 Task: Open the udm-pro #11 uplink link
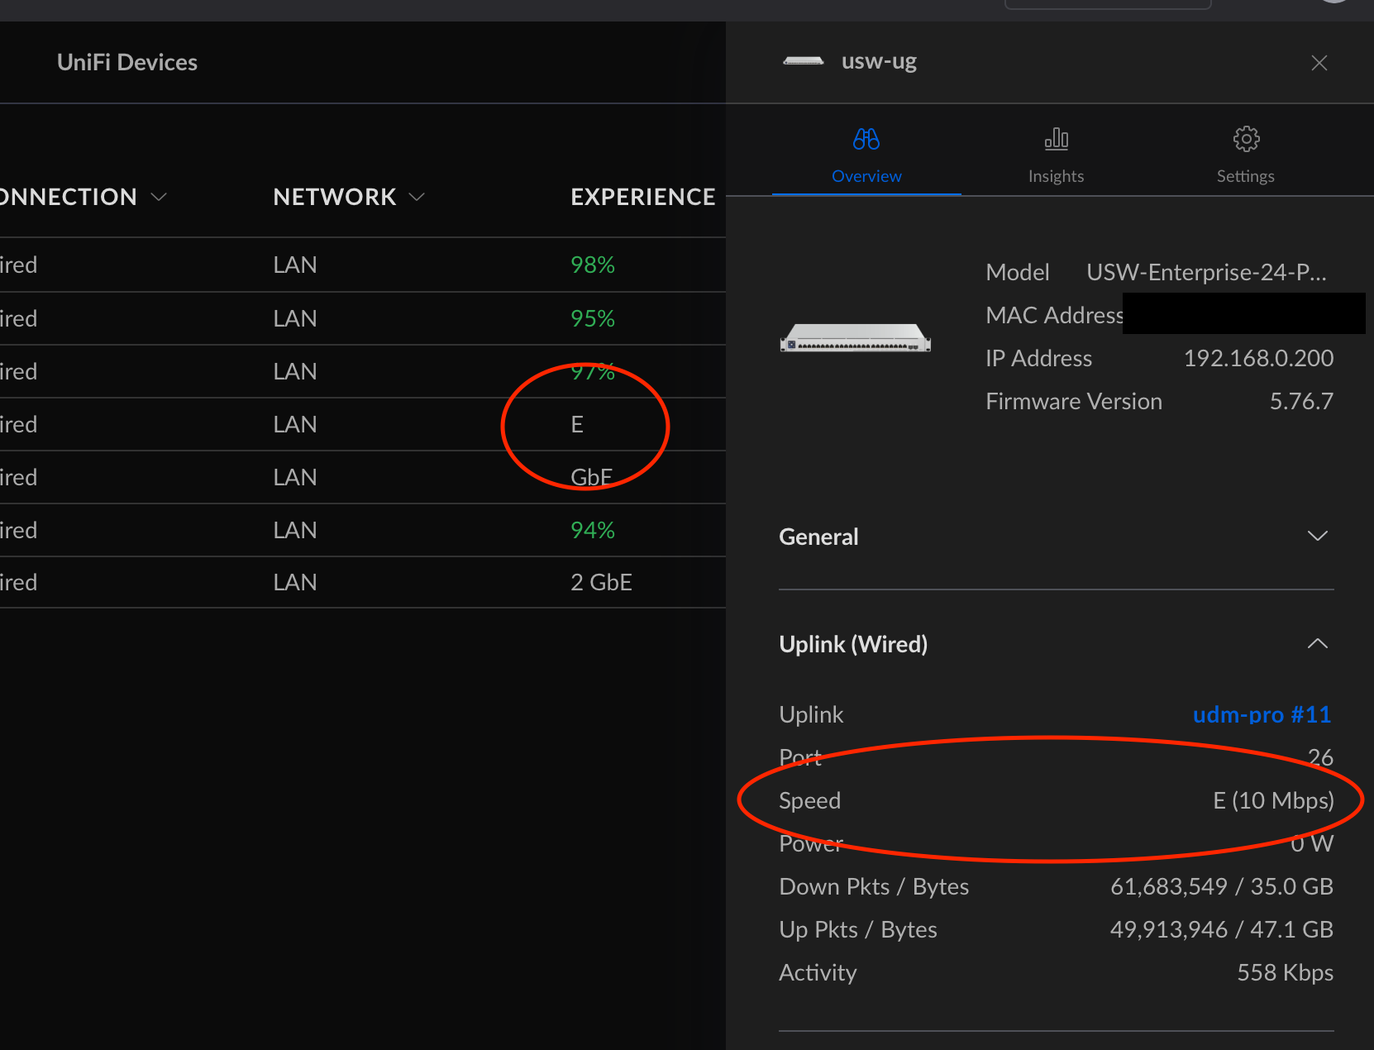point(1261,714)
